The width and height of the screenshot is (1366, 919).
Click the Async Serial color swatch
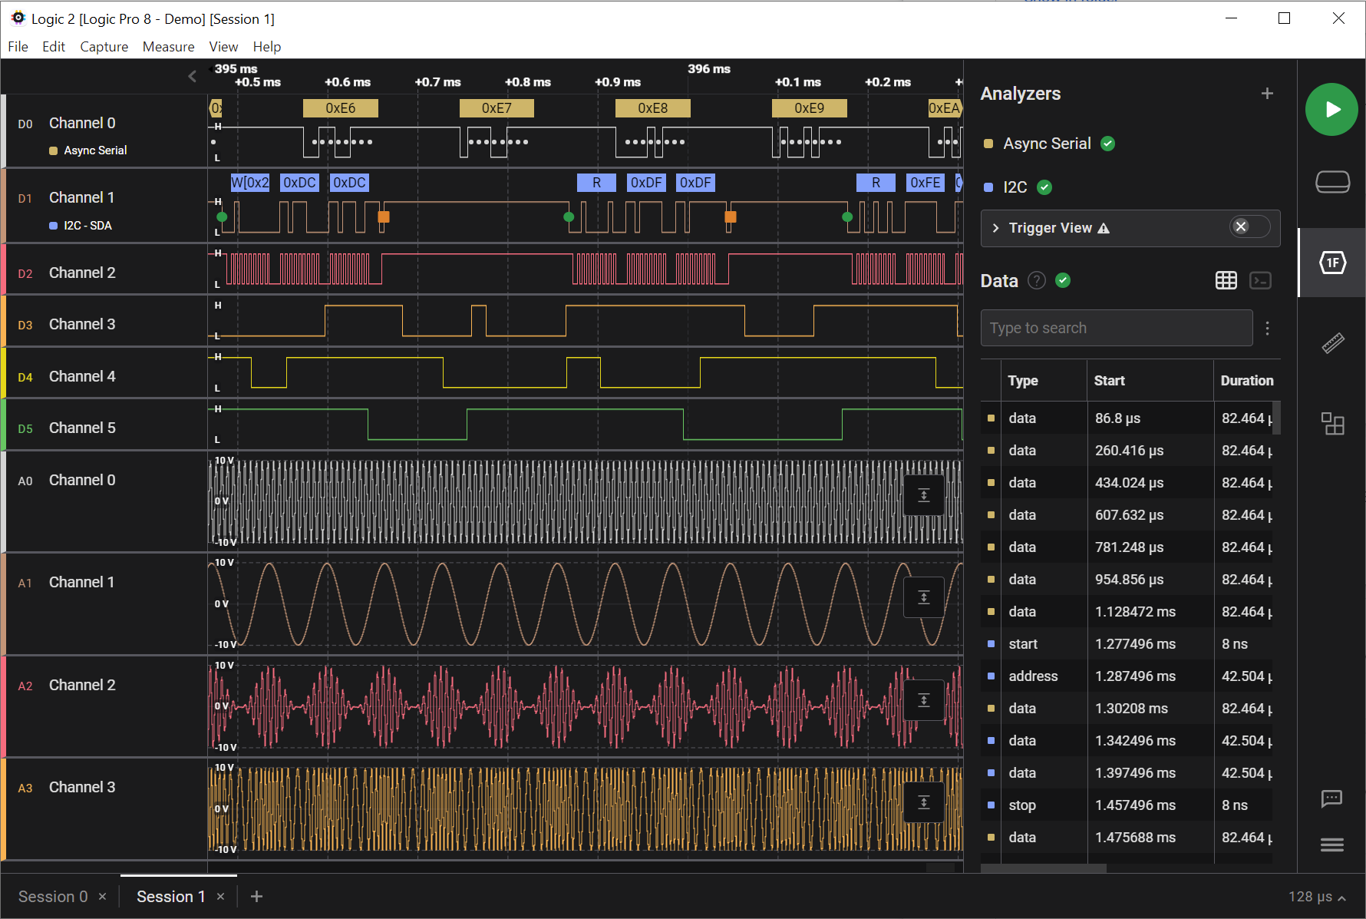pos(988,144)
